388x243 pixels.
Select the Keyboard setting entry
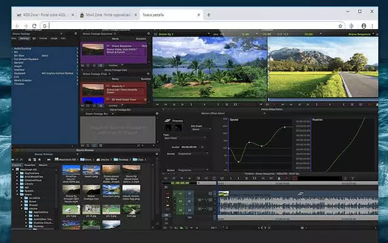20,73
